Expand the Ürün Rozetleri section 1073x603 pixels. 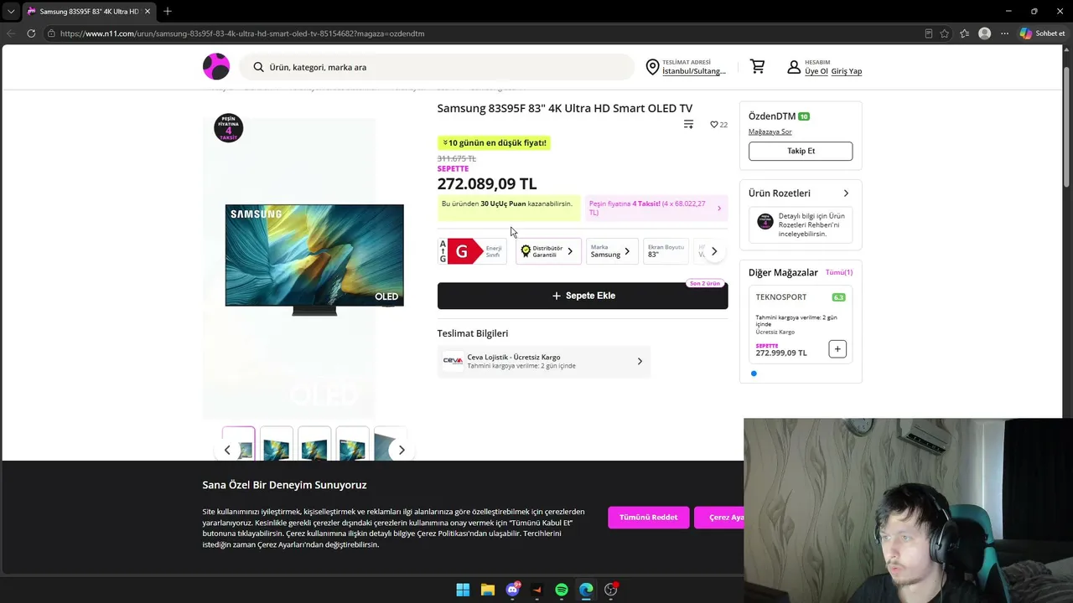point(800,193)
